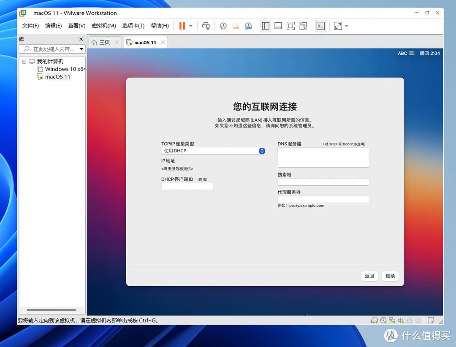Open the 编辑(E) menu
456x347 pixels.
point(54,26)
